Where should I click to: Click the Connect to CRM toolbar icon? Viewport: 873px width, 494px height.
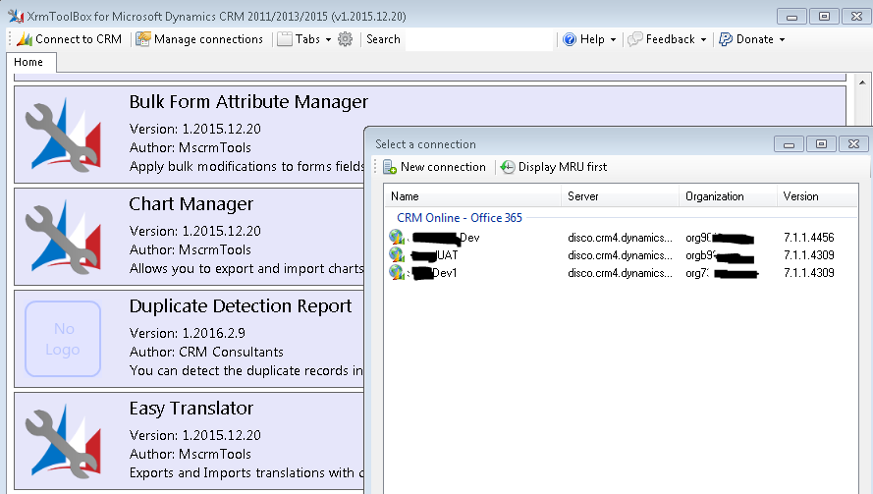tap(25, 39)
